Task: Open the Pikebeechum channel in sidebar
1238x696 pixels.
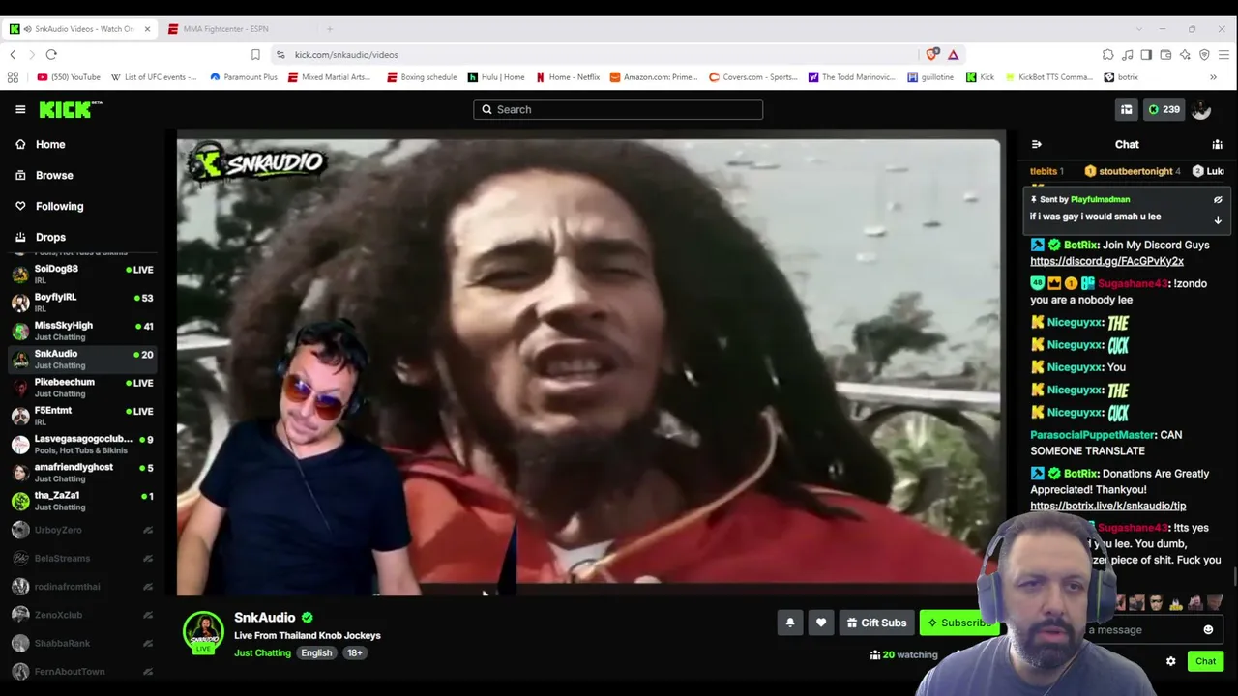Action: tap(82, 388)
